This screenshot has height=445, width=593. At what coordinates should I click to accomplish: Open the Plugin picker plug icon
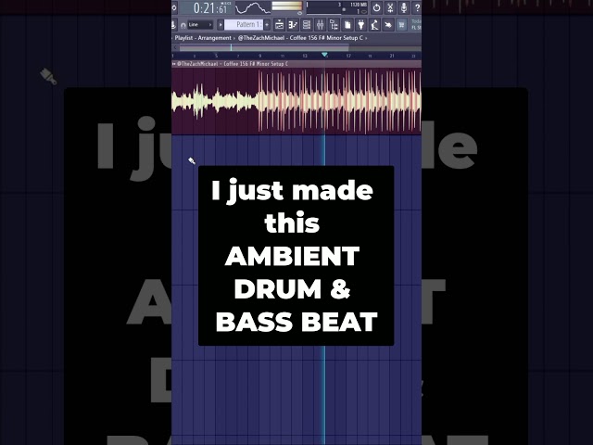(x=360, y=25)
